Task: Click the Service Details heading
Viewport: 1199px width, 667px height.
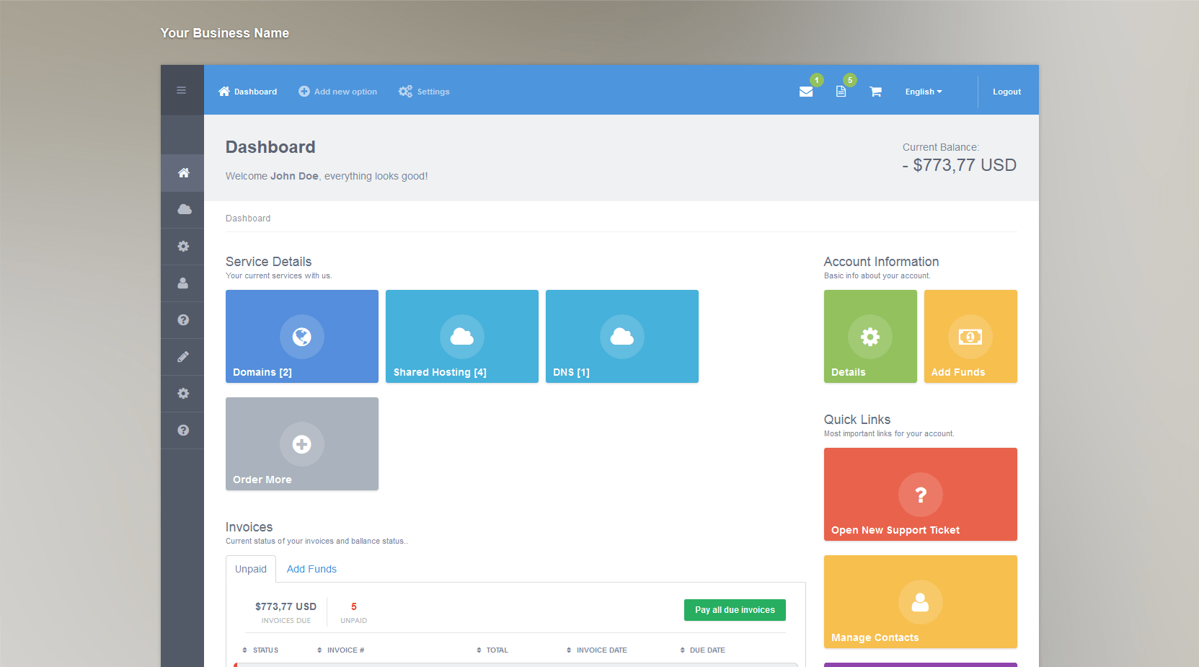Action: pos(268,262)
